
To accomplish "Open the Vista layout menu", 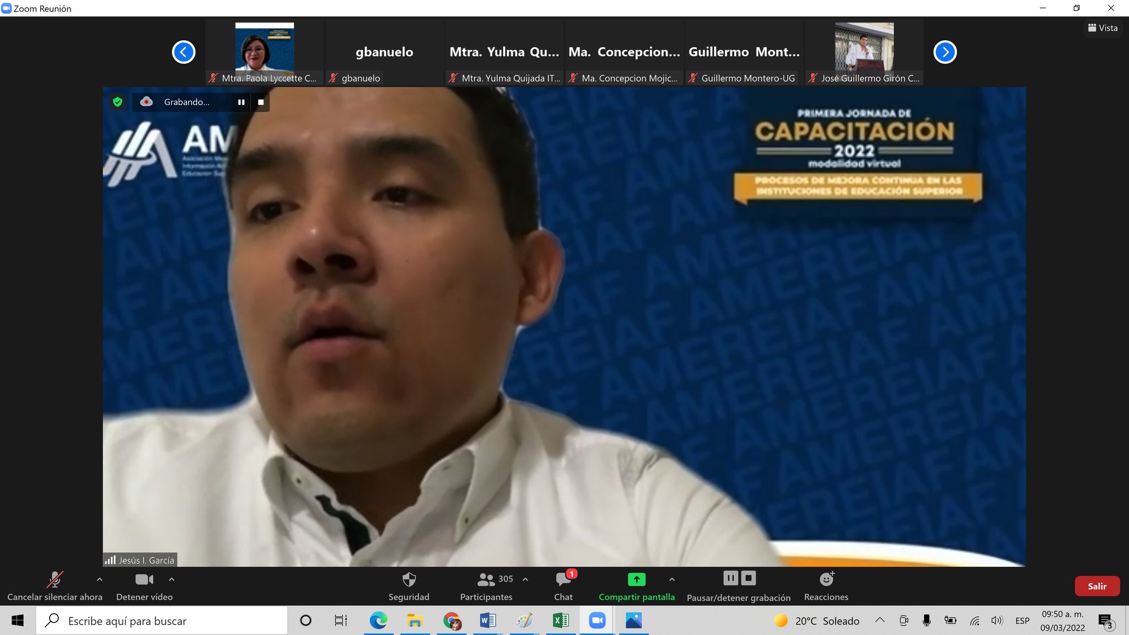I will 1103,28.
